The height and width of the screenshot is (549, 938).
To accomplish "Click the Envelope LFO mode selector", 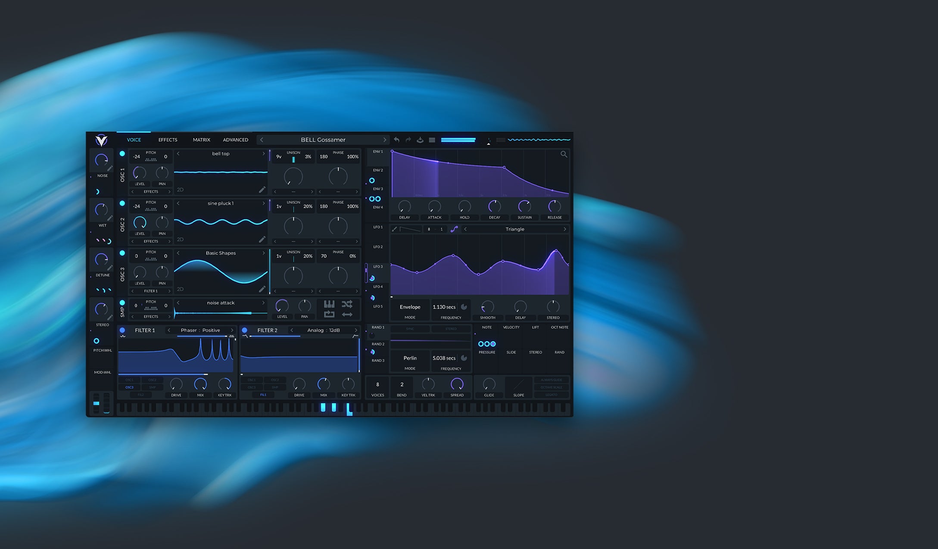I will [x=410, y=307].
